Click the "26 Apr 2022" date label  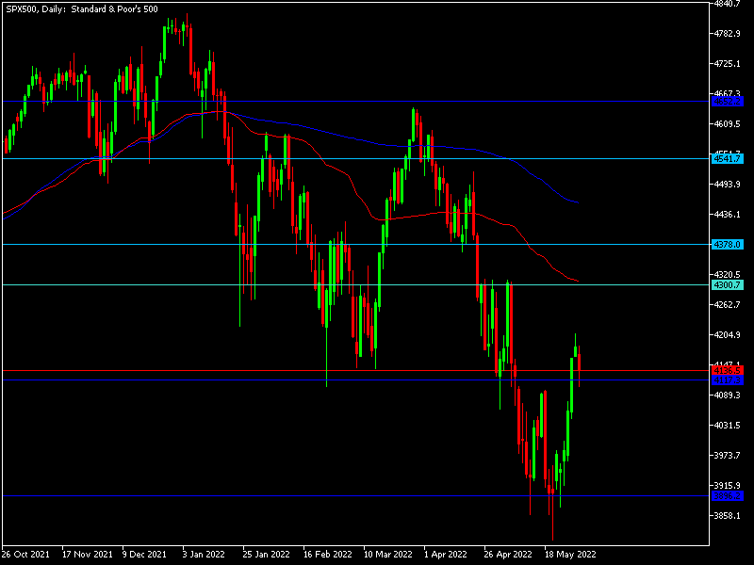pyautogui.click(x=508, y=554)
